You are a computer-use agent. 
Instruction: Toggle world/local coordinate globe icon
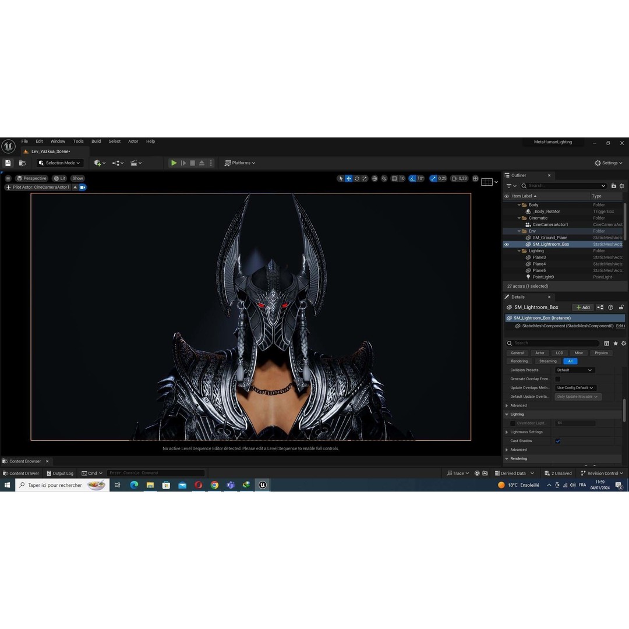(374, 179)
